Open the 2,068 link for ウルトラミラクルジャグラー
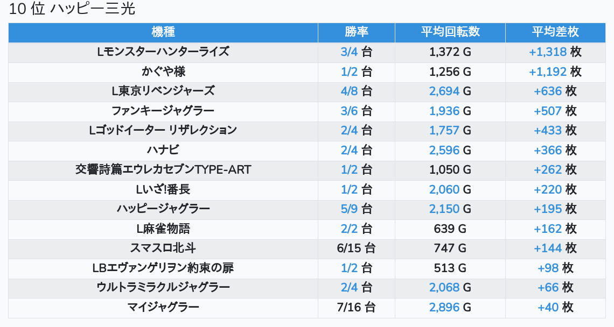This screenshot has height=327, width=614. coord(444,288)
